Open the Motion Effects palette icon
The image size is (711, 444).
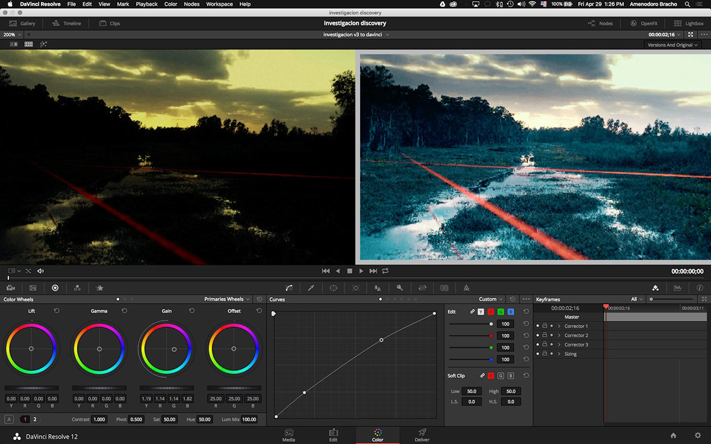coord(100,288)
